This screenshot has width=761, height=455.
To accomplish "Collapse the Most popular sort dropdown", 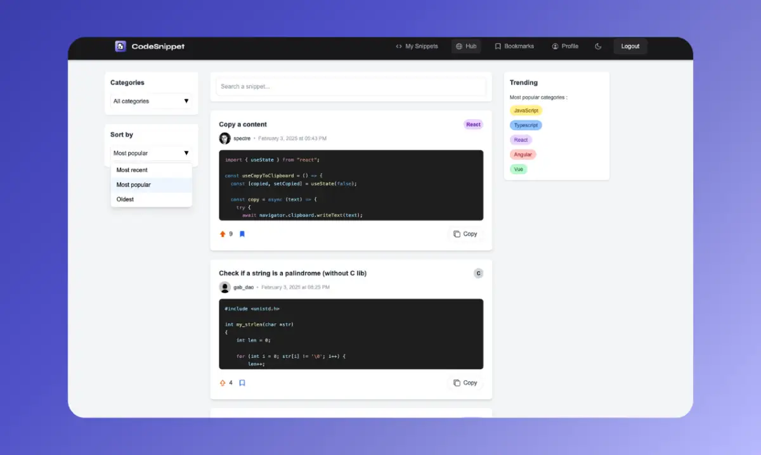I will click(x=151, y=153).
